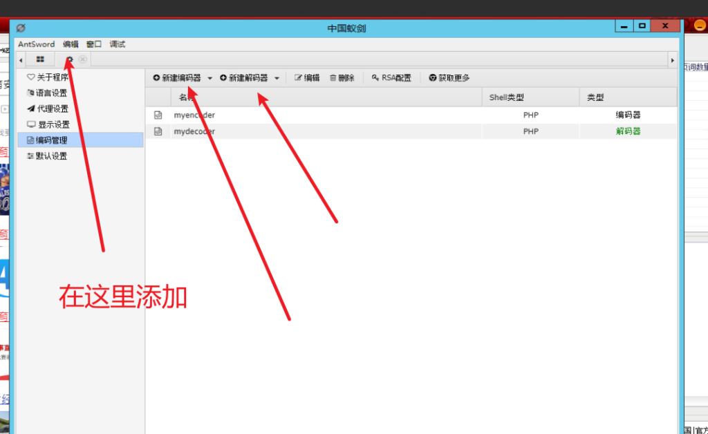This screenshot has width=708, height=434.
Task: Select the settings gear tab
Action: [69, 60]
